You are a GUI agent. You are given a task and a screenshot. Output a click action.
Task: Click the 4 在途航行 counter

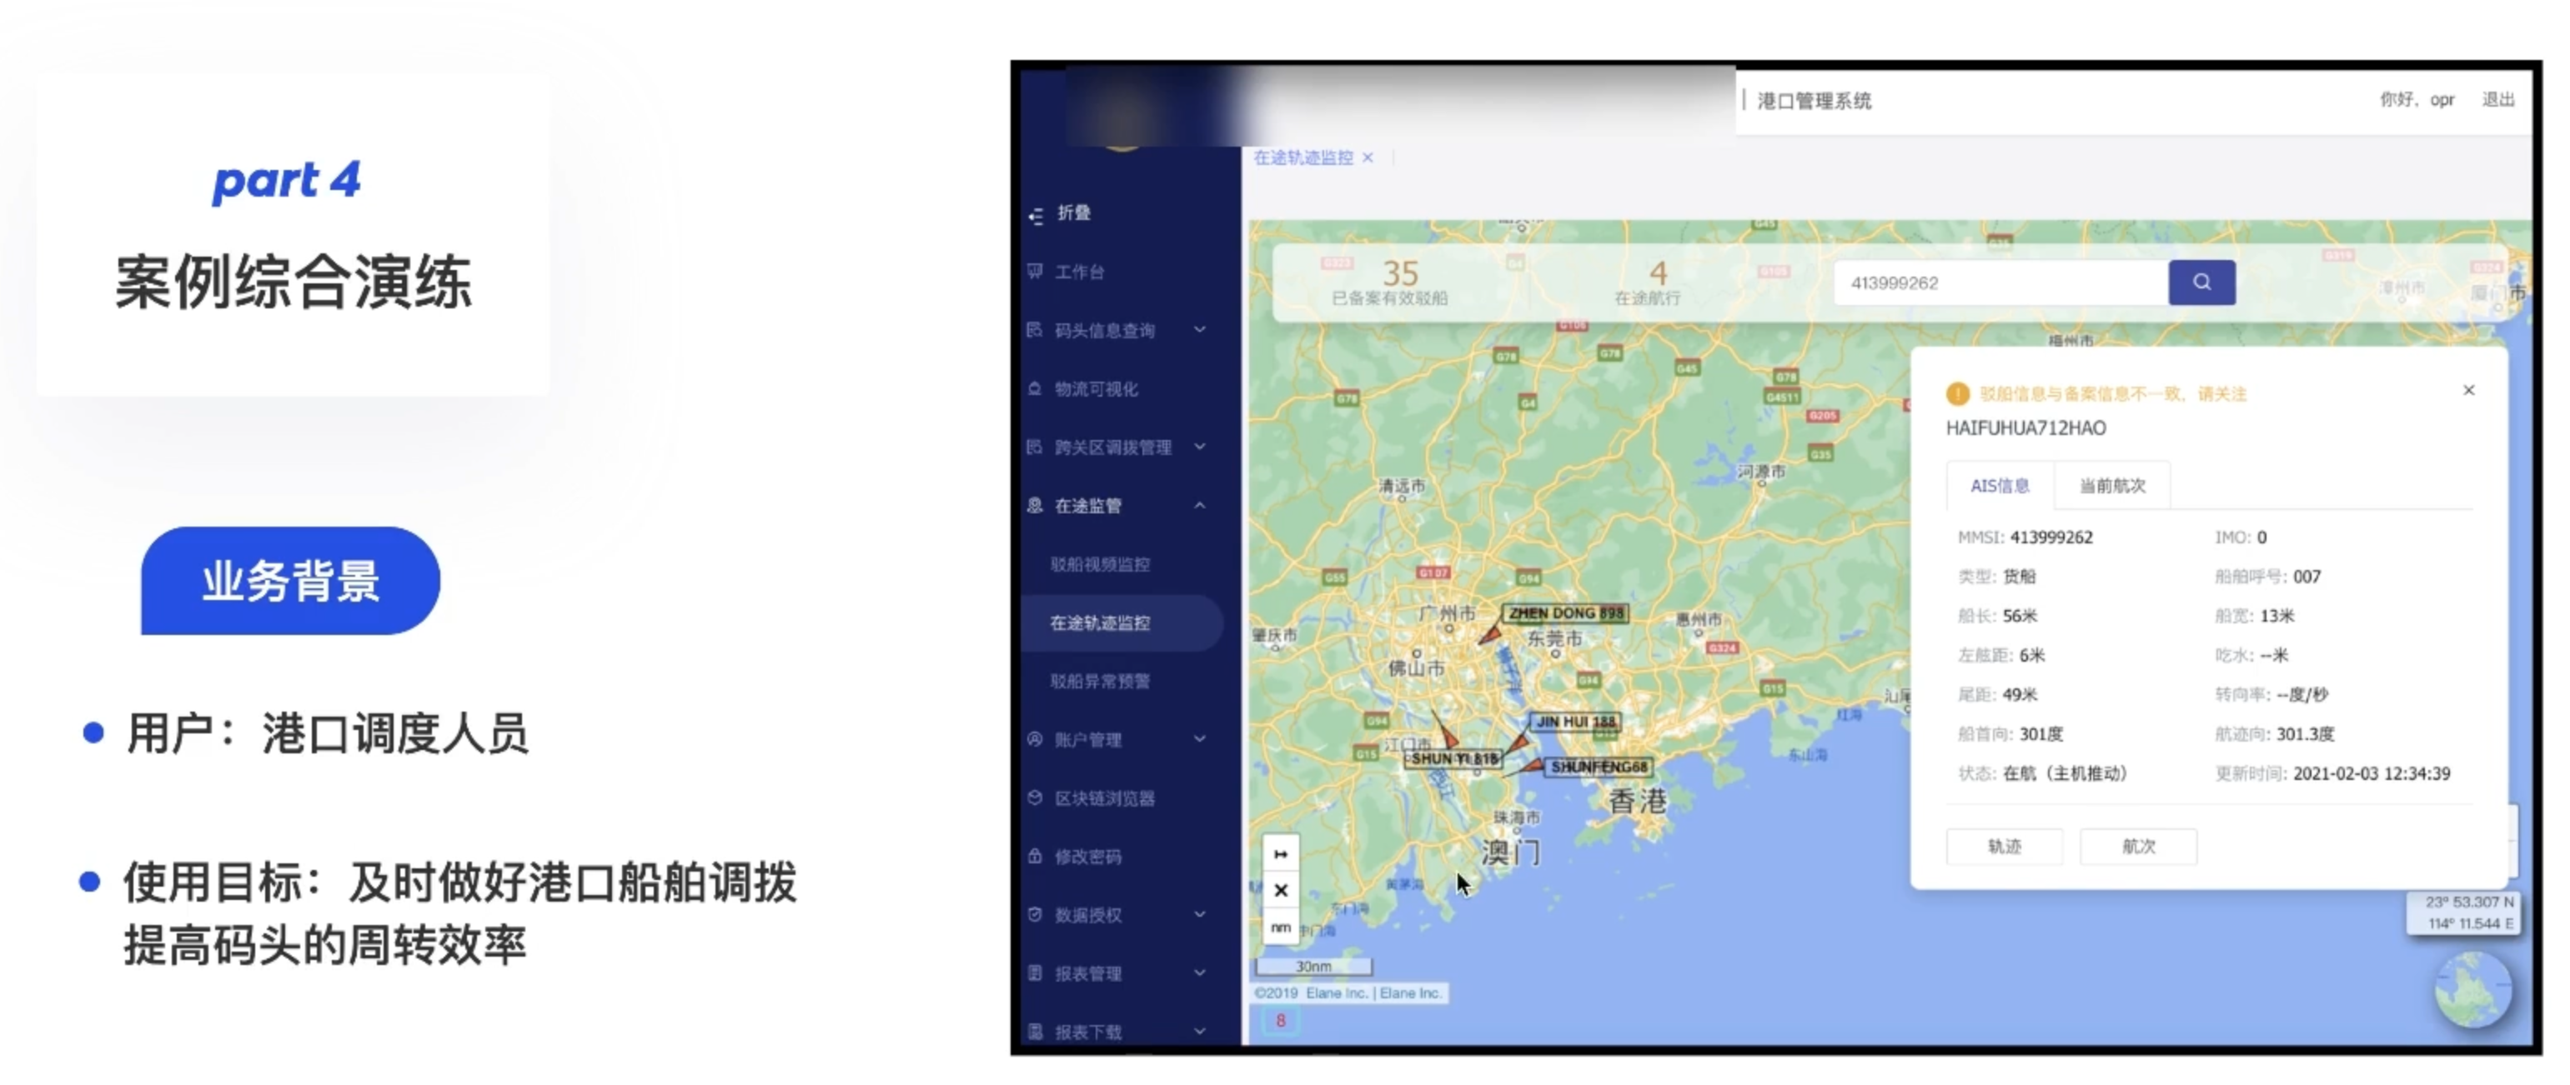click(x=1648, y=282)
